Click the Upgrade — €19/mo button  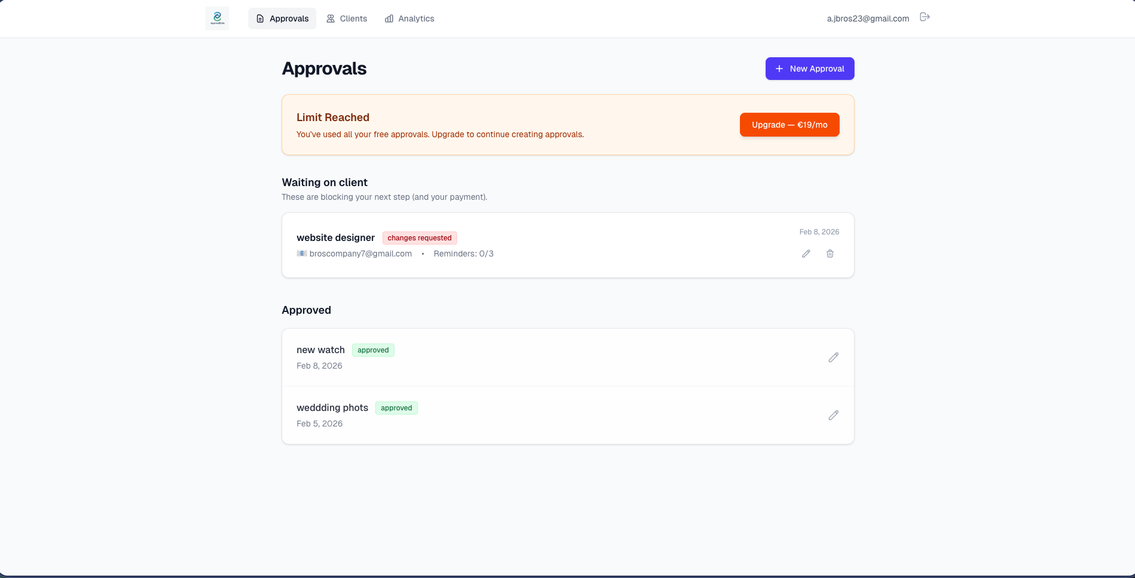click(x=789, y=125)
